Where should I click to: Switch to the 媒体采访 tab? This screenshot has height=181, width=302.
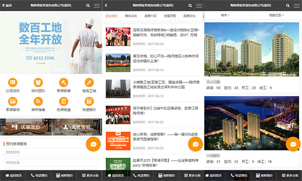(x=131, y=16)
